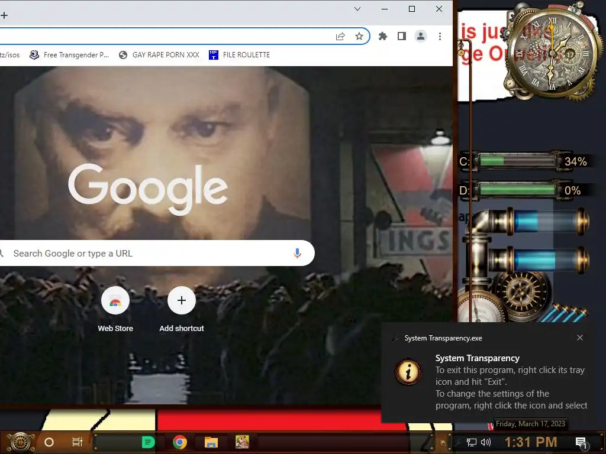Share this page from the address bar
Image resolution: width=606 pixels, height=454 pixels.
click(340, 36)
